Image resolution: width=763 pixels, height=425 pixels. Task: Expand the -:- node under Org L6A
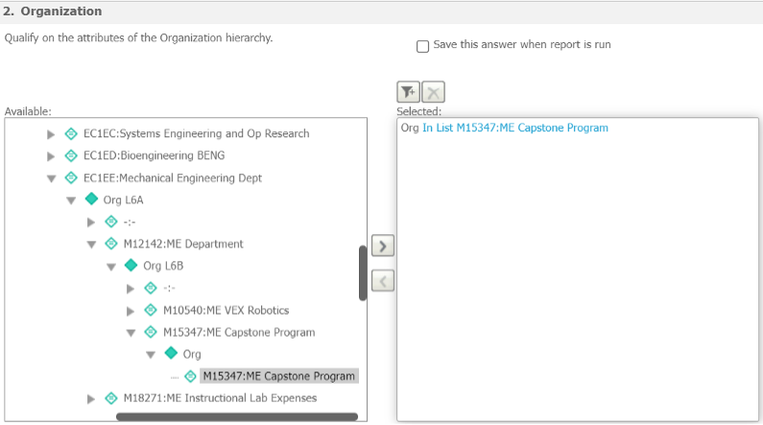click(91, 223)
